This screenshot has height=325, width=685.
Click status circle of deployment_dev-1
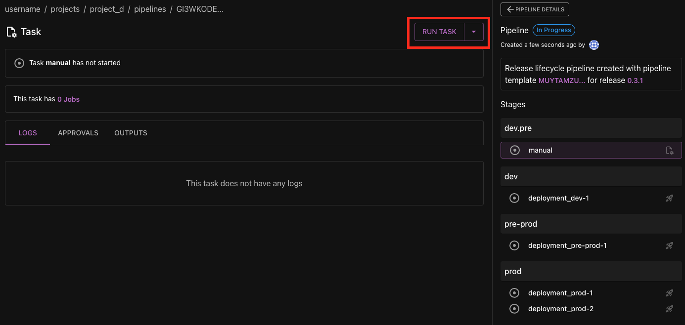(x=514, y=198)
